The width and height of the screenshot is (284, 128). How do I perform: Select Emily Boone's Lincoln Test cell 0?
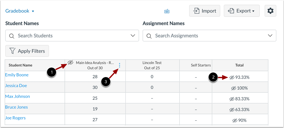point(152,77)
